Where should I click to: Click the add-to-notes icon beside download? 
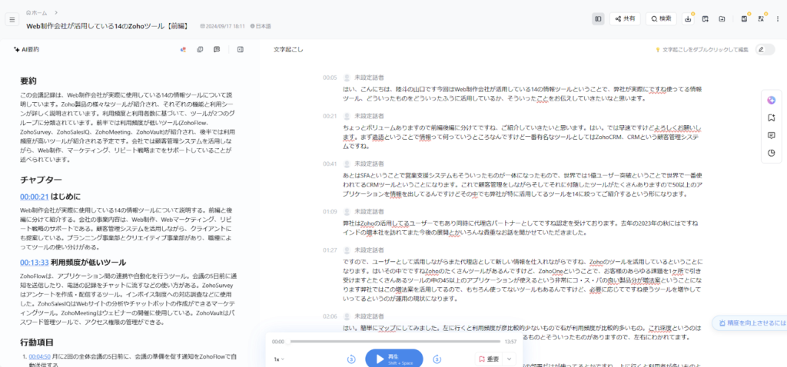click(706, 19)
